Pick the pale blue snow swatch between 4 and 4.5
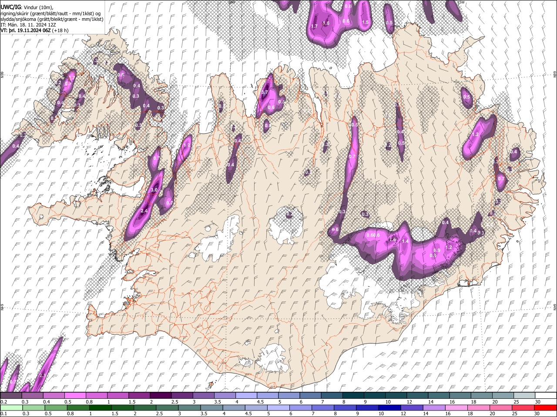This screenshot has width=557, height=417. point(246,396)
